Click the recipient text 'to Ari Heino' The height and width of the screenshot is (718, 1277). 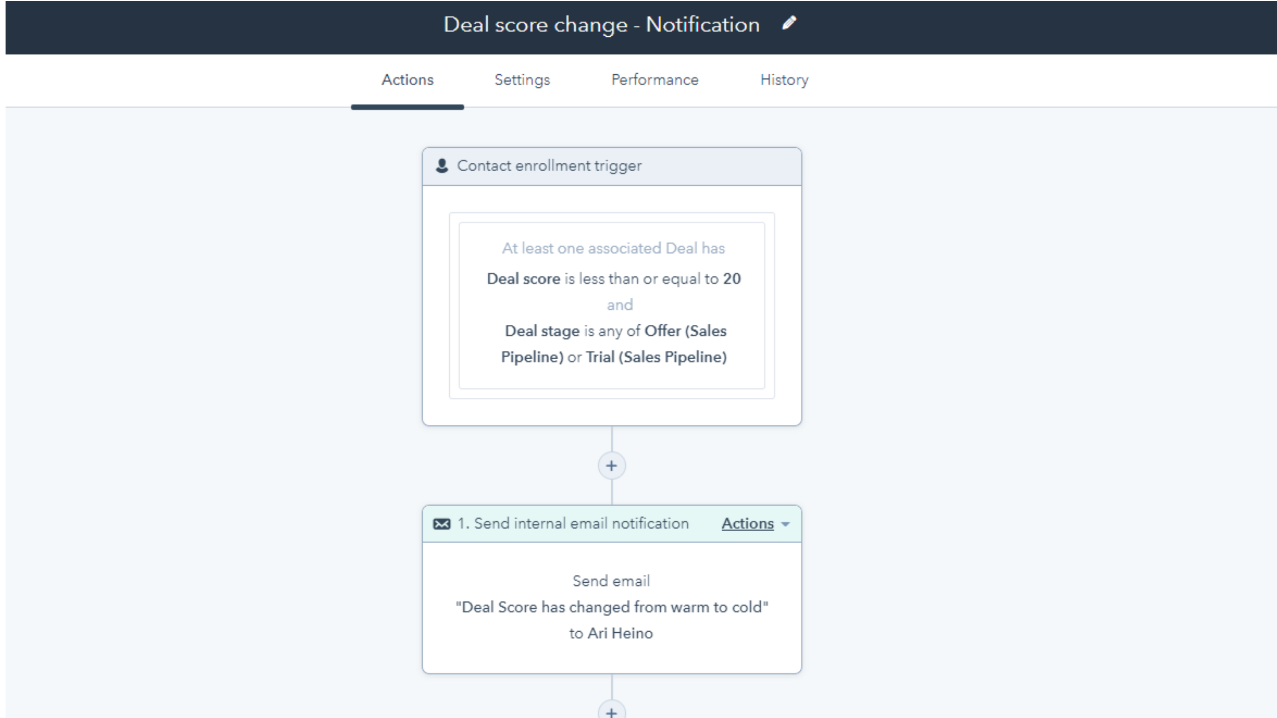(611, 633)
